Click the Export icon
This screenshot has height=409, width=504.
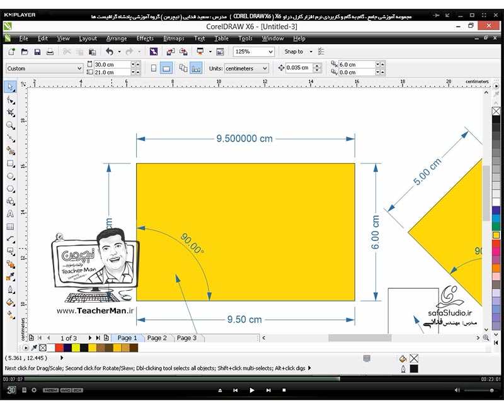click(183, 52)
